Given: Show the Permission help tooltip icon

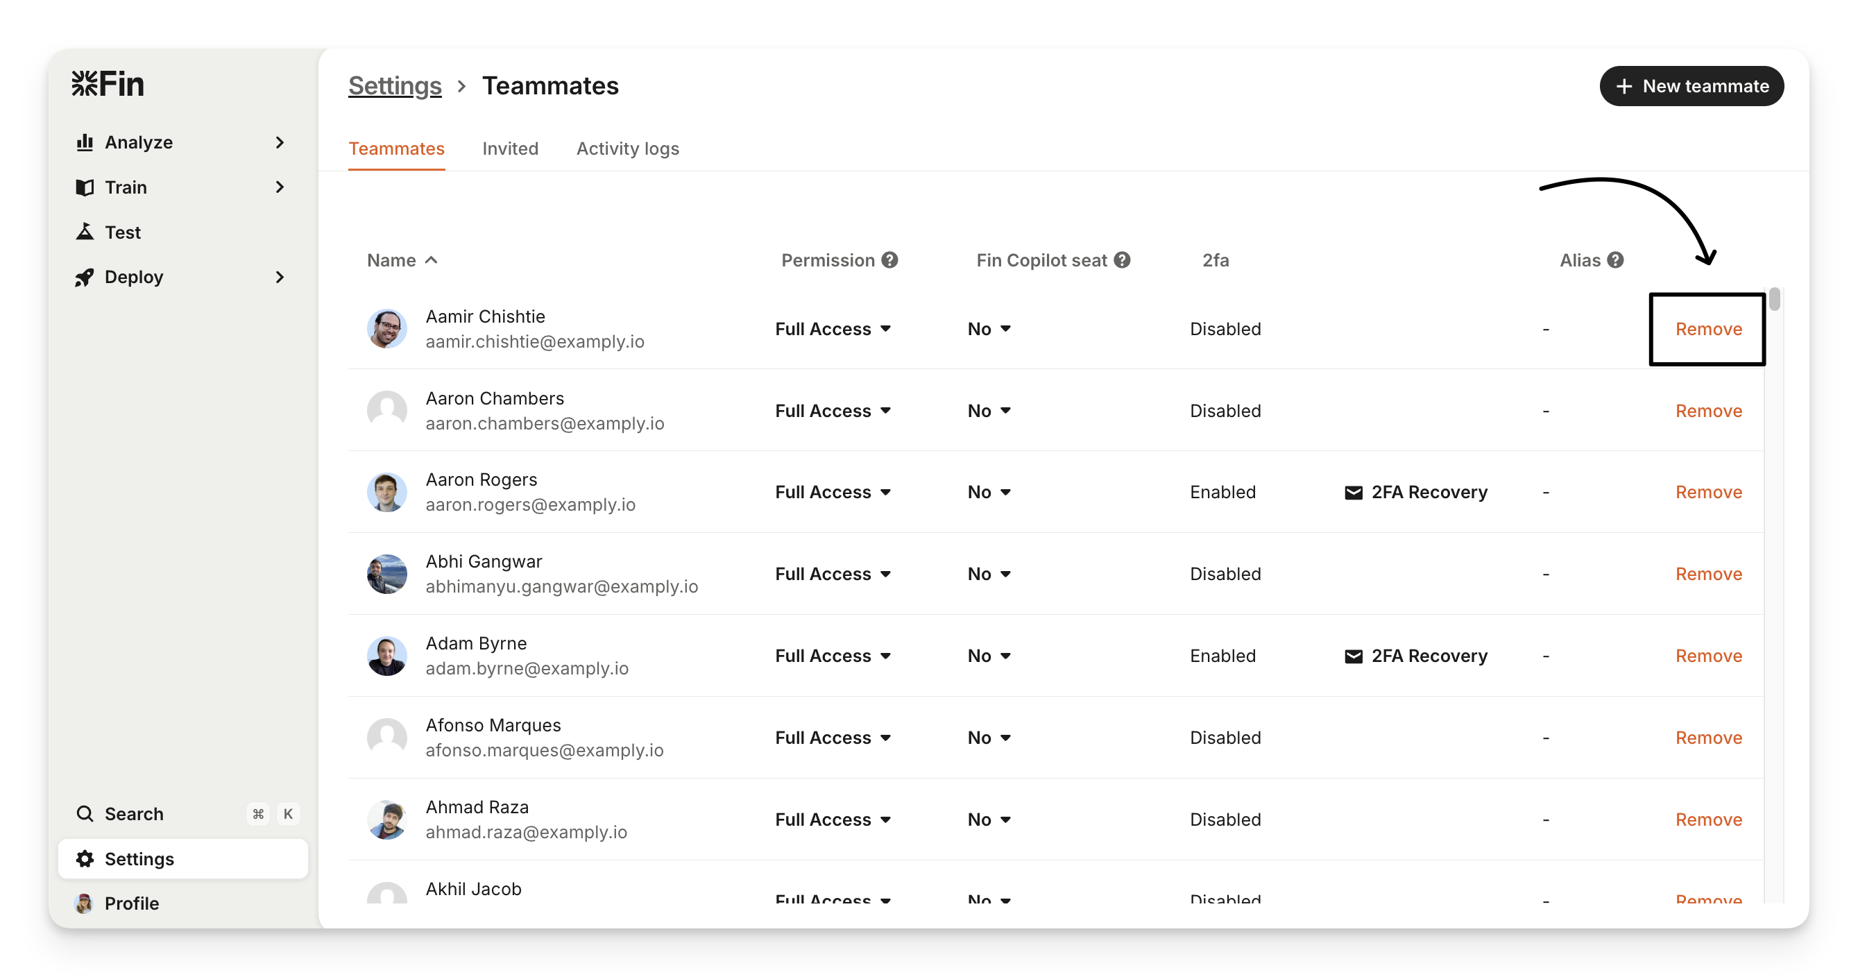Looking at the screenshot, I should [x=890, y=260].
